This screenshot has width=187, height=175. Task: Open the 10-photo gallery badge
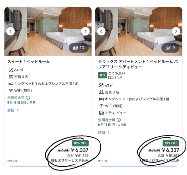click(79, 48)
